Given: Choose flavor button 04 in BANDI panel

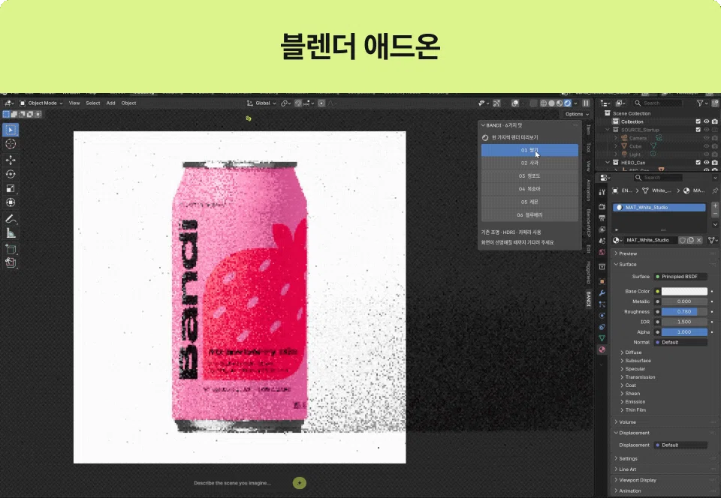Looking at the screenshot, I should coord(529,189).
